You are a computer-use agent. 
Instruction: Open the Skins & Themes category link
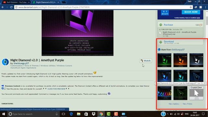tap(32, 66)
